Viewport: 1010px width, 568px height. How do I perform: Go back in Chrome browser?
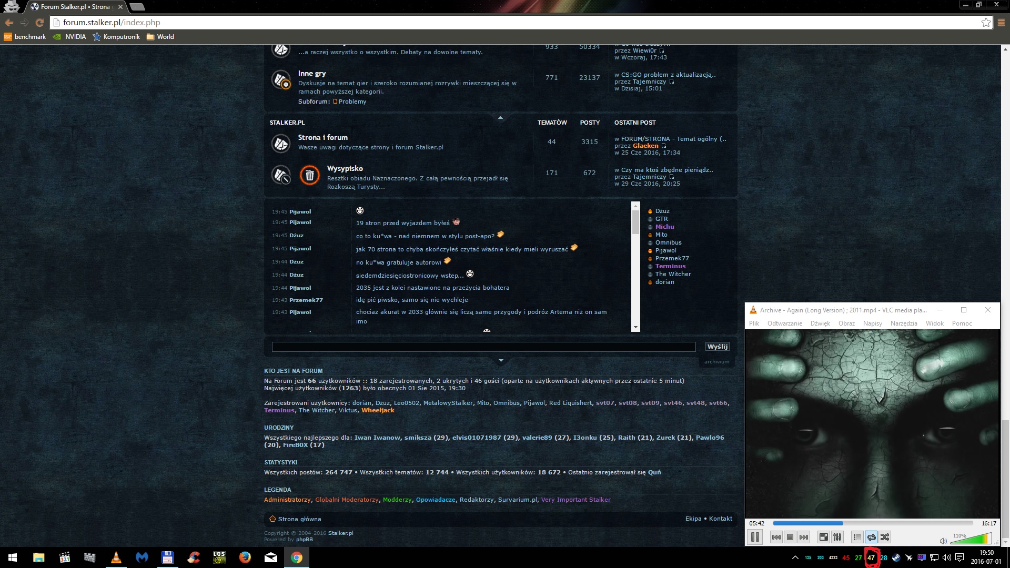point(9,22)
